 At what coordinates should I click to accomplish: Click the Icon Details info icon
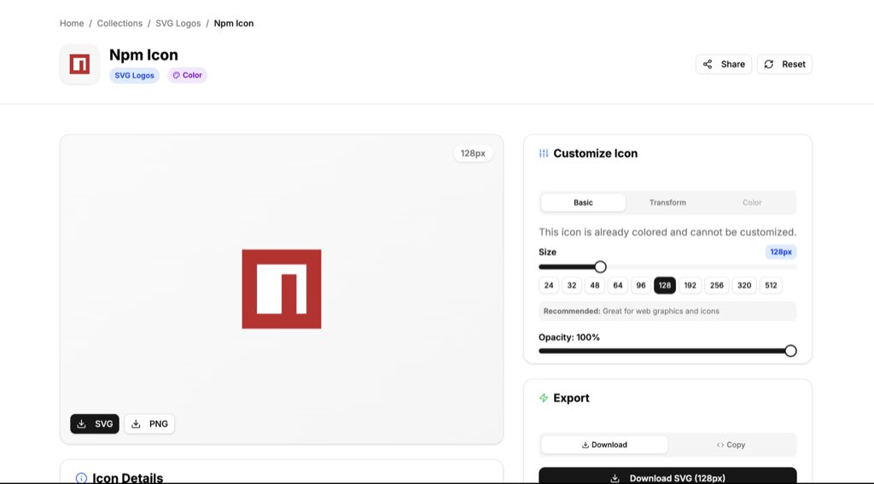point(81,478)
